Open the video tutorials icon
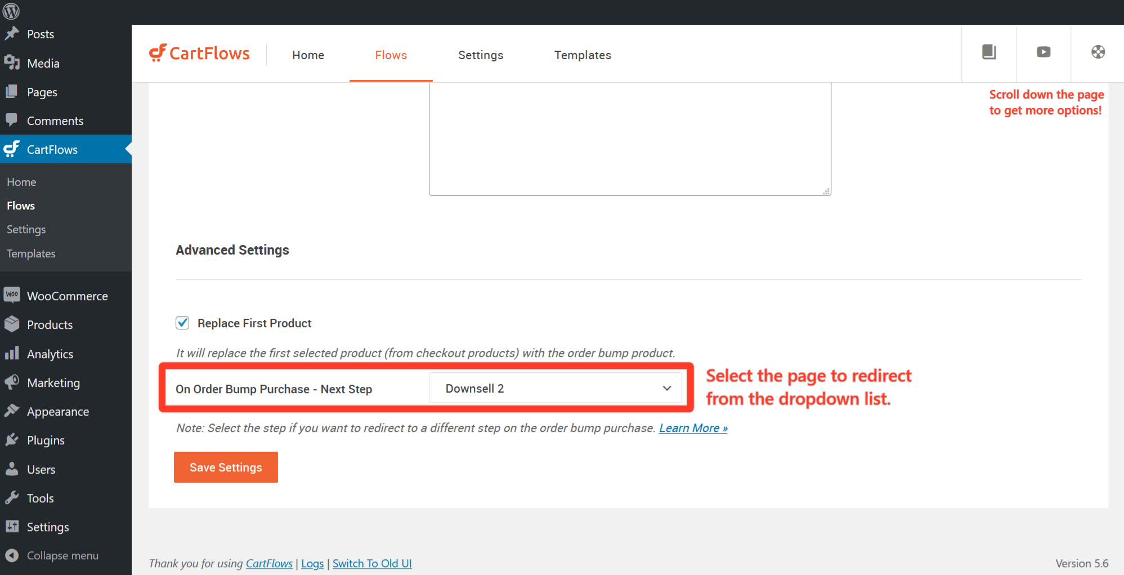This screenshot has height=575, width=1124. pos(1044,52)
